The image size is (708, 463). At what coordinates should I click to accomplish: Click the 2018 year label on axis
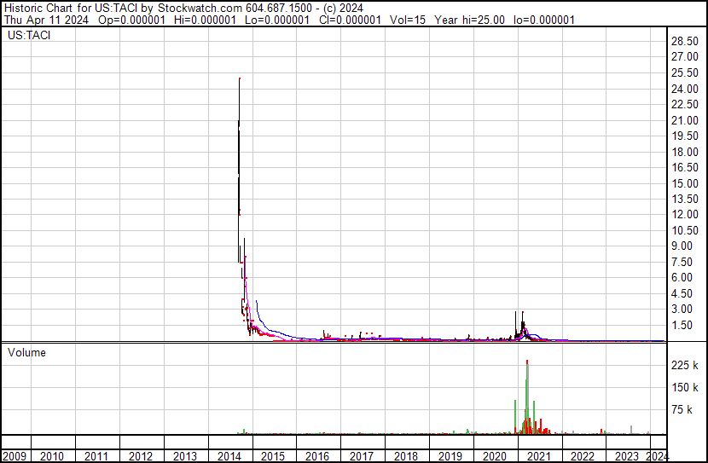click(405, 456)
